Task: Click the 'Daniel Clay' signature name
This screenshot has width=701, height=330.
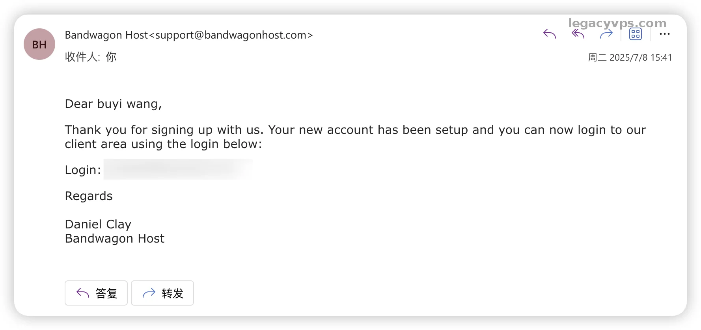Action: click(98, 224)
